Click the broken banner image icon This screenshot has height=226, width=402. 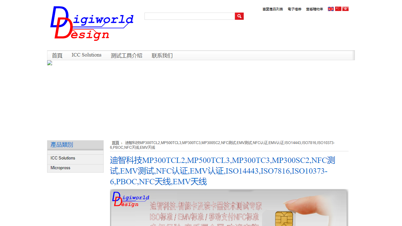[x=50, y=63]
